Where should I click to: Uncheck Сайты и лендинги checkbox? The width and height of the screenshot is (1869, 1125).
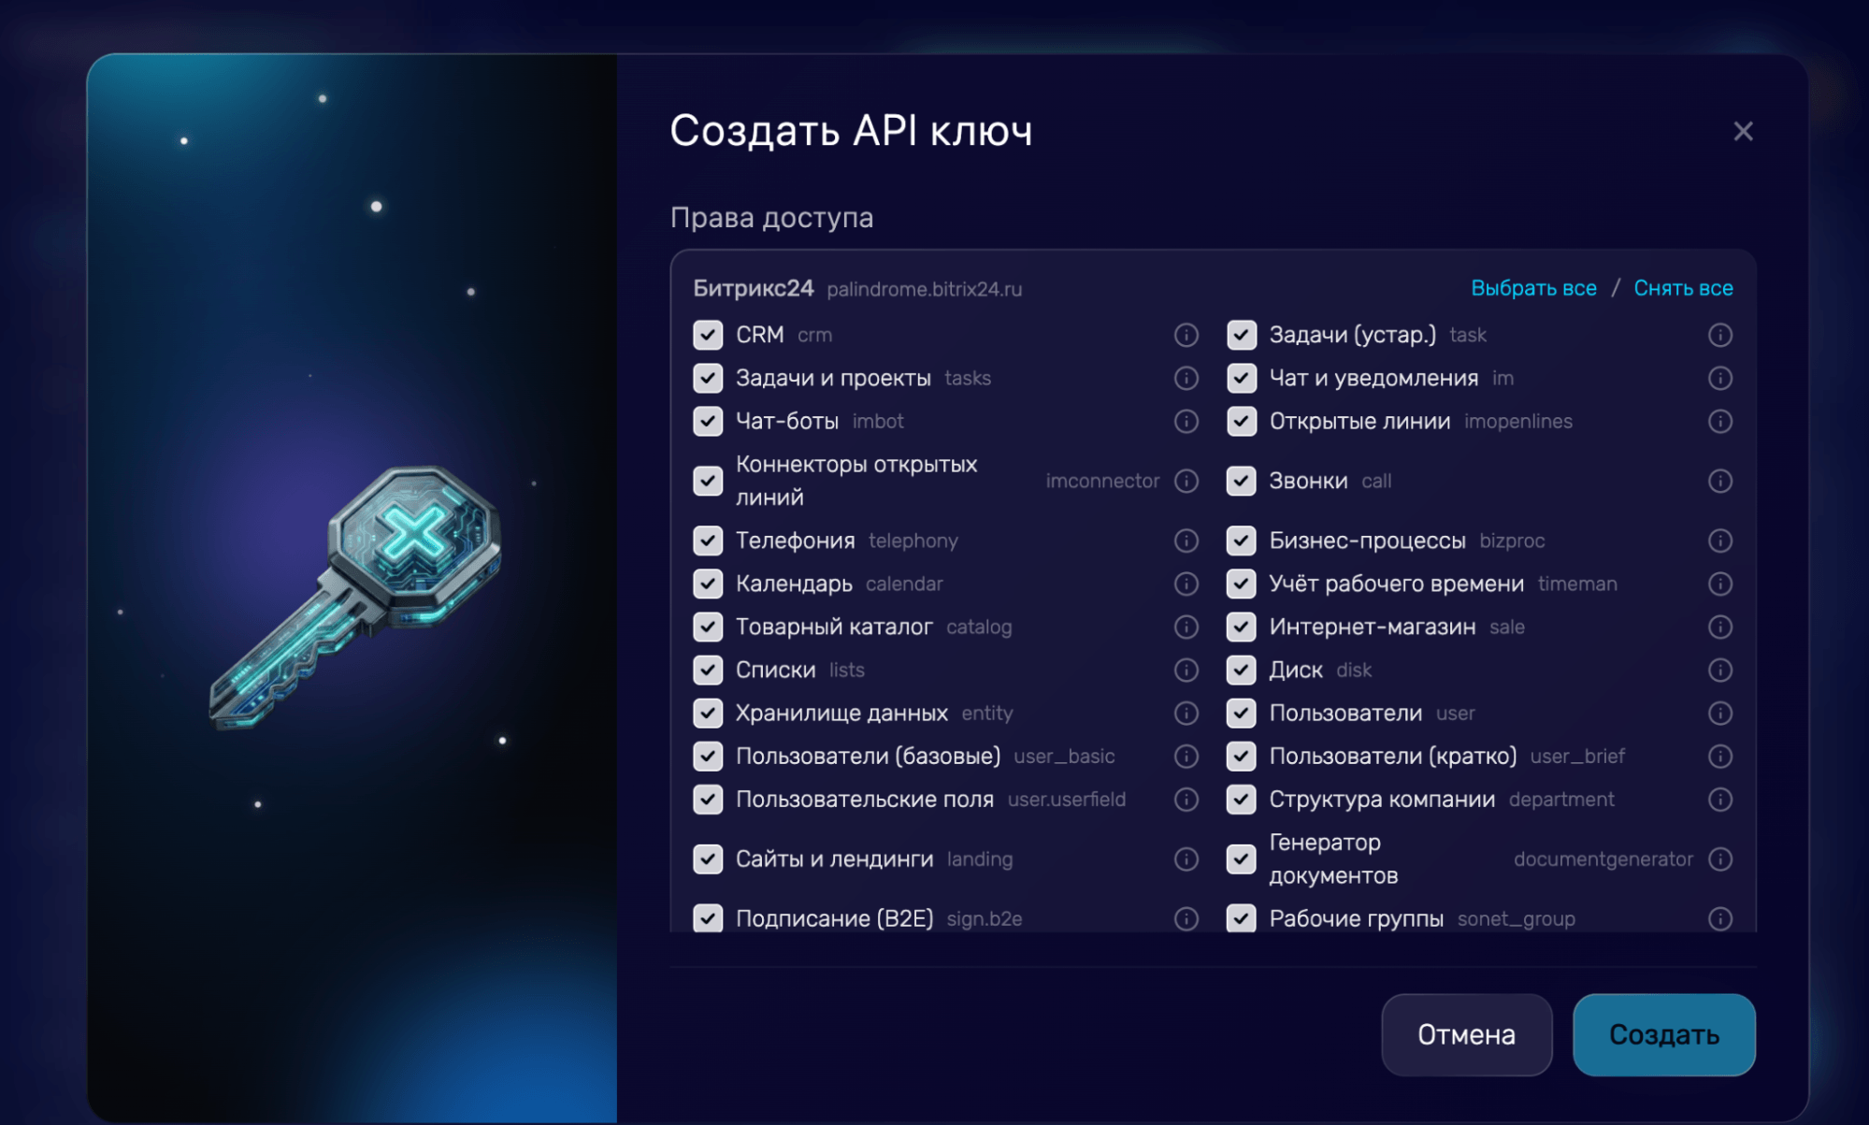(x=708, y=858)
